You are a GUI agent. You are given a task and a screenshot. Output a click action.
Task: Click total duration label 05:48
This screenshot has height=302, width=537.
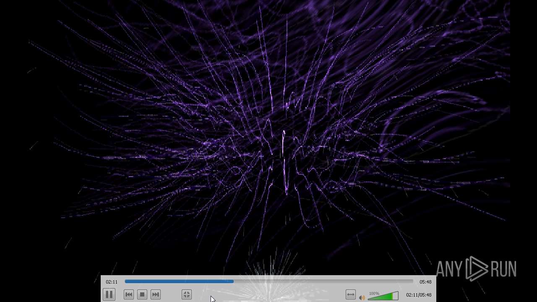point(425,282)
